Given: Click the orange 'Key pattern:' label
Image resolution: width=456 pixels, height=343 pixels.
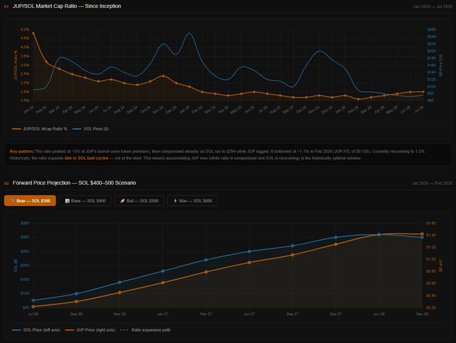Looking at the screenshot, I should pyautogui.click(x=22, y=151).
